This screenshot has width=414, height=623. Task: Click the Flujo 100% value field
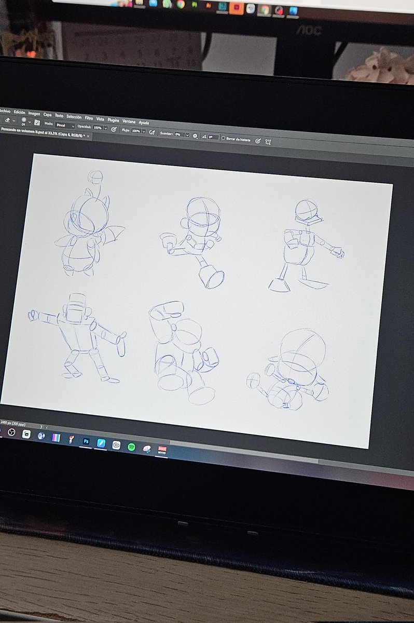pos(135,131)
